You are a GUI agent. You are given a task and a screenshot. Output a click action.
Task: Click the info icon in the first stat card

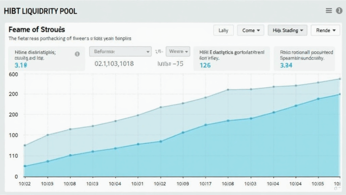click(77, 54)
